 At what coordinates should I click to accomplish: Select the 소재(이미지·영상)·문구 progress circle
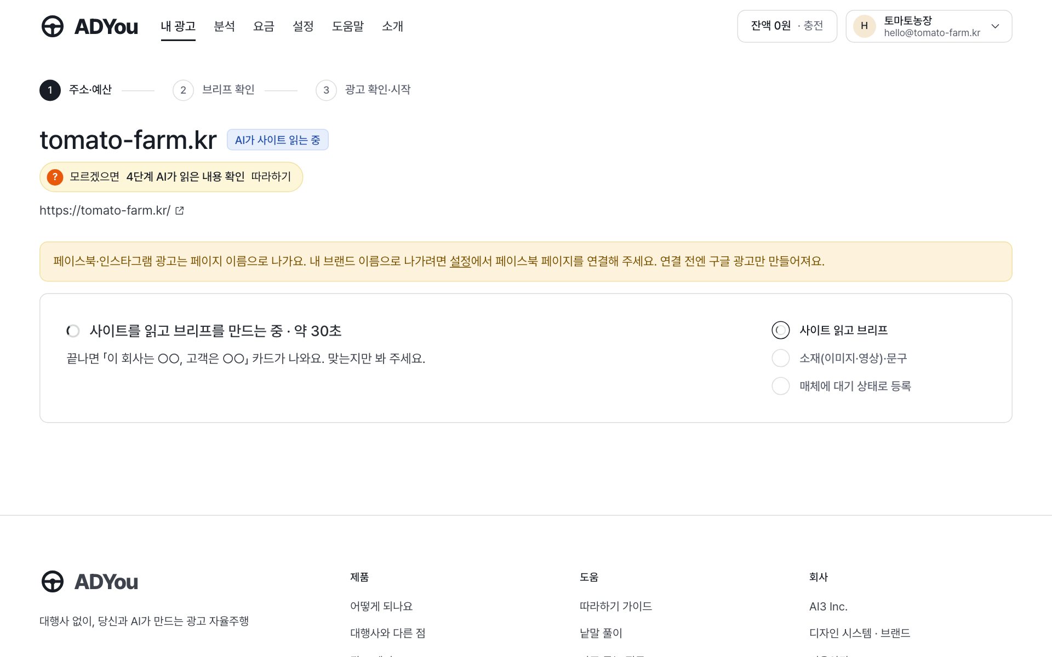(780, 358)
